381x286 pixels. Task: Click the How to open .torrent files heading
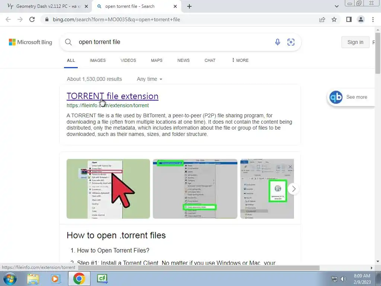(116, 235)
